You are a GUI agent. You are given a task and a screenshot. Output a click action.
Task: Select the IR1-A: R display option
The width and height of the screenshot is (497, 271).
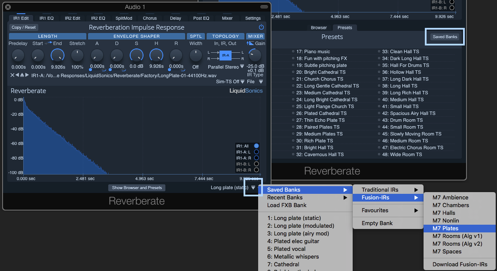[x=256, y=158]
